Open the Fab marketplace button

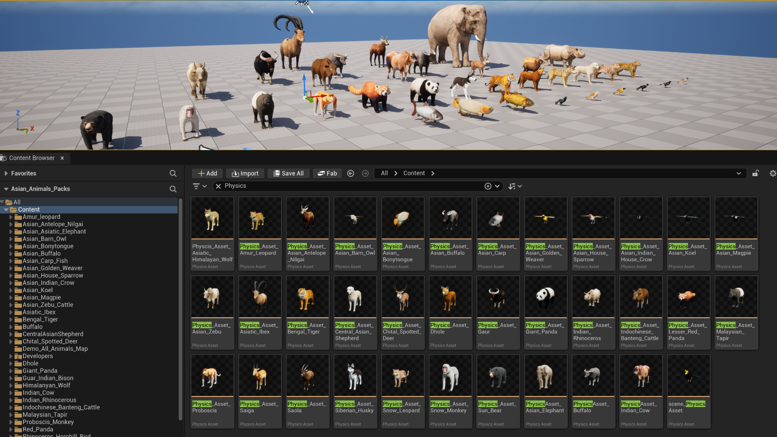(327, 173)
